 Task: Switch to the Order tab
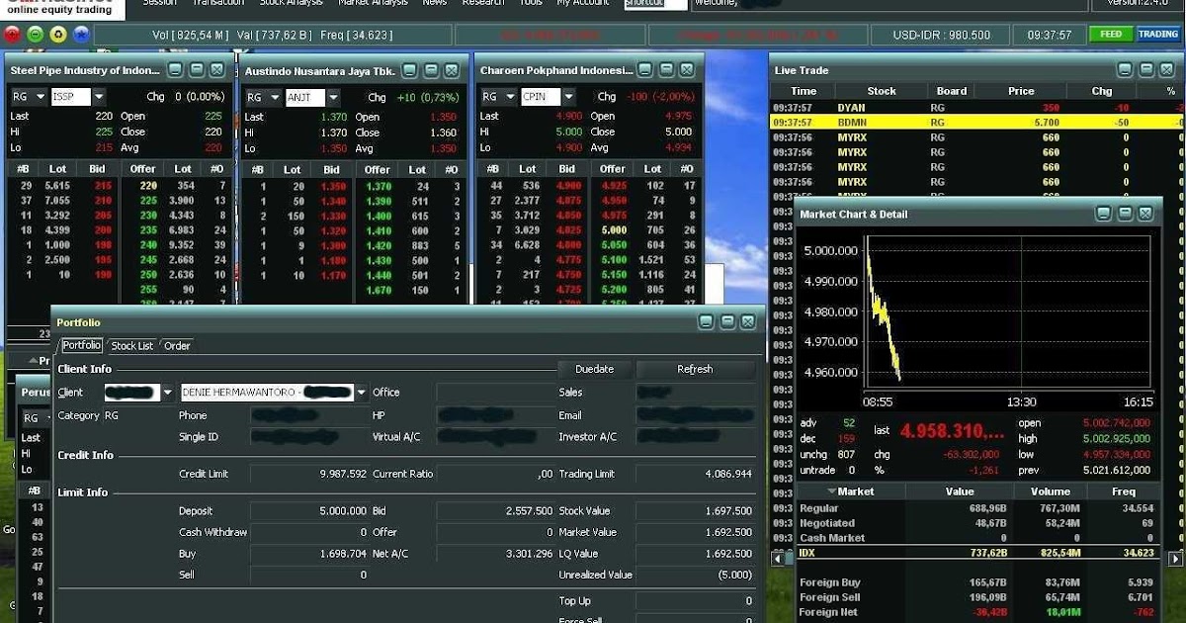click(x=177, y=346)
